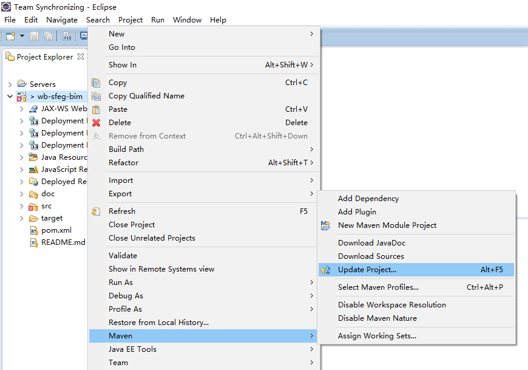
Task: Choose Close Unrelated Projects entry
Action: point(203,238)
